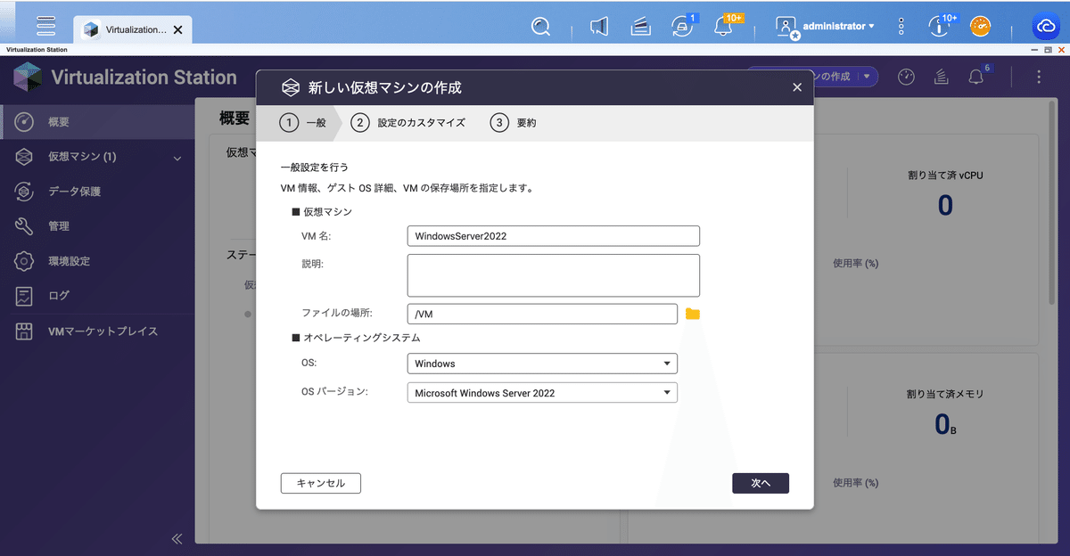Open 概要 in the sidebar

pyautogui.click(x=97, y=121)
